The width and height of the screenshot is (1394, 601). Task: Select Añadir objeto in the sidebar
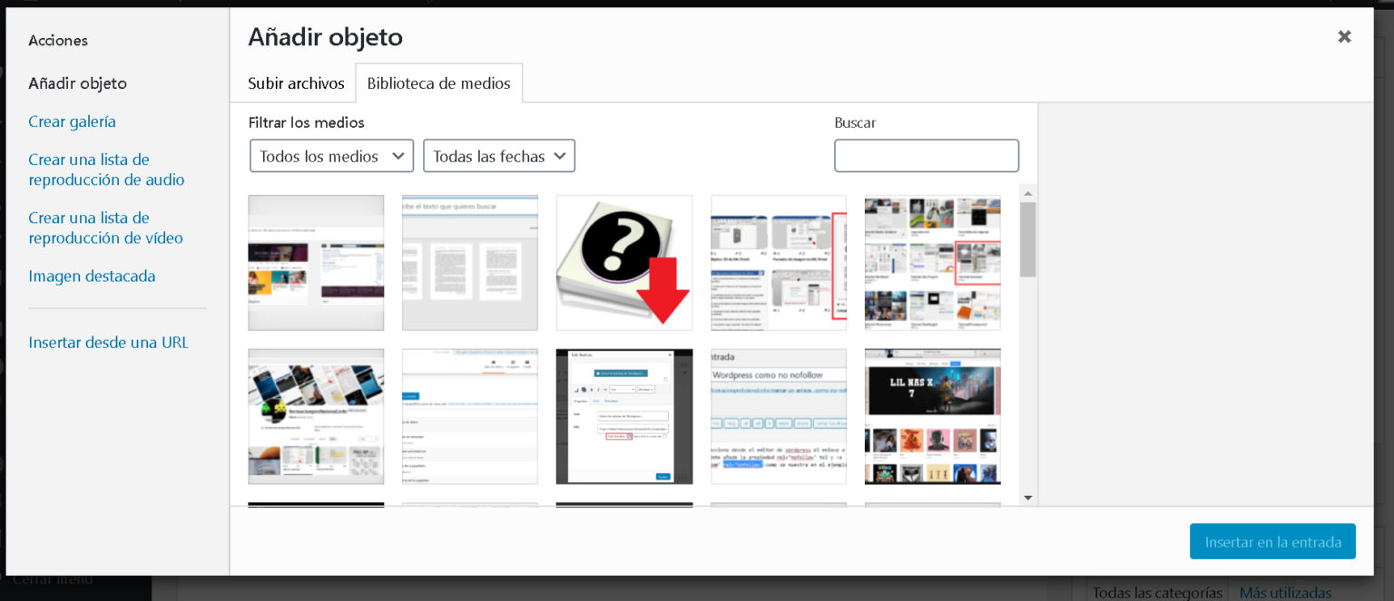coord(77,83)
